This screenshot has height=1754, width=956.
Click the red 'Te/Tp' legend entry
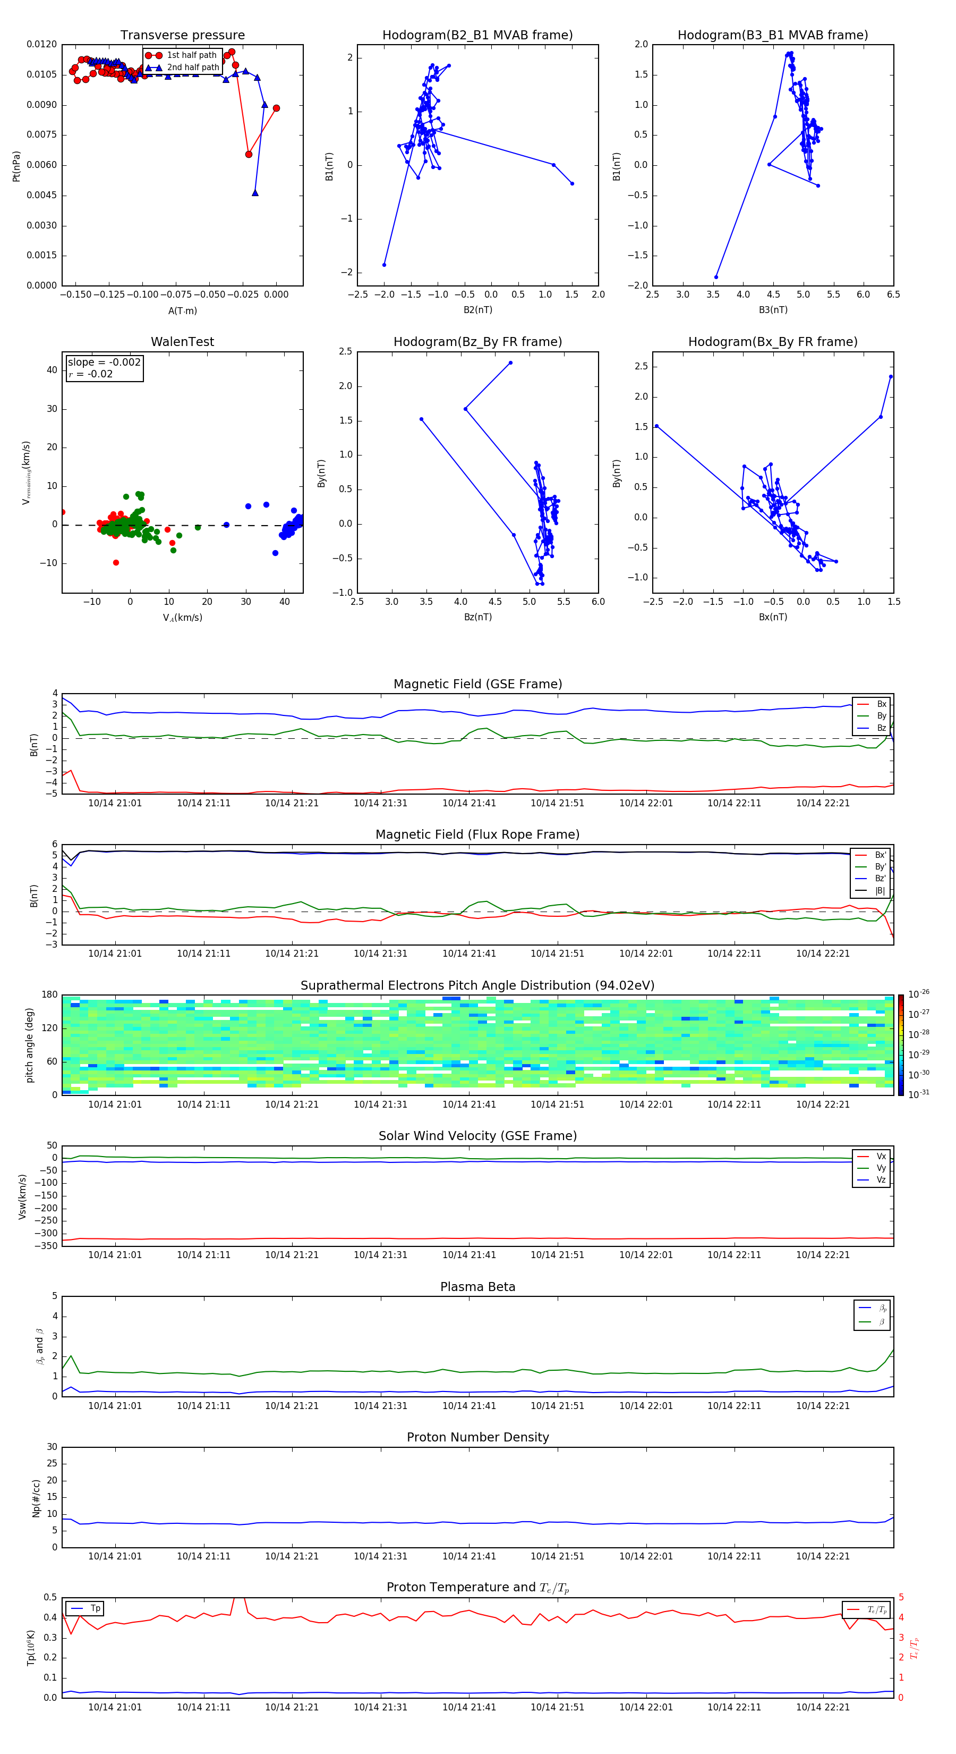coord(867,1610)
